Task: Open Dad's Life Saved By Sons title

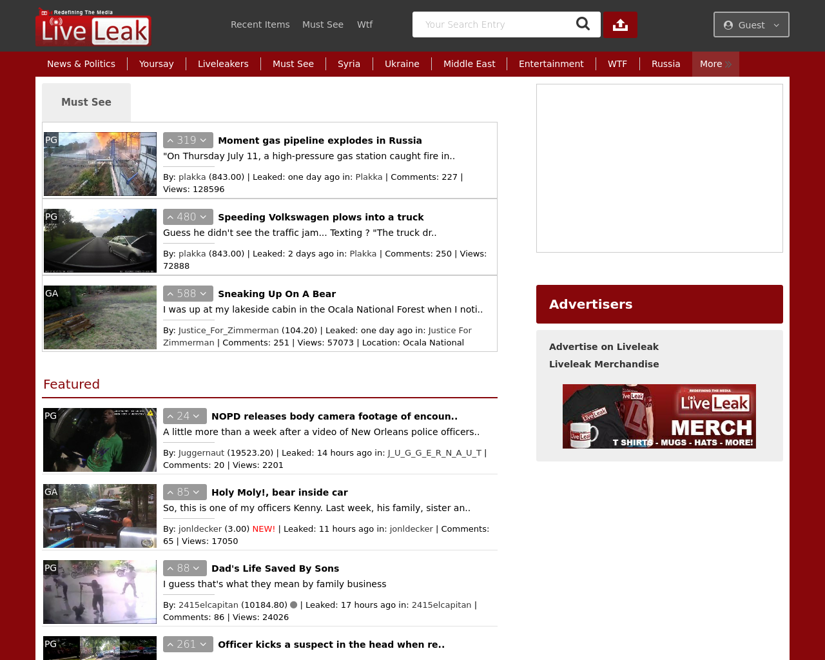Action: click(x=275, y=568)
